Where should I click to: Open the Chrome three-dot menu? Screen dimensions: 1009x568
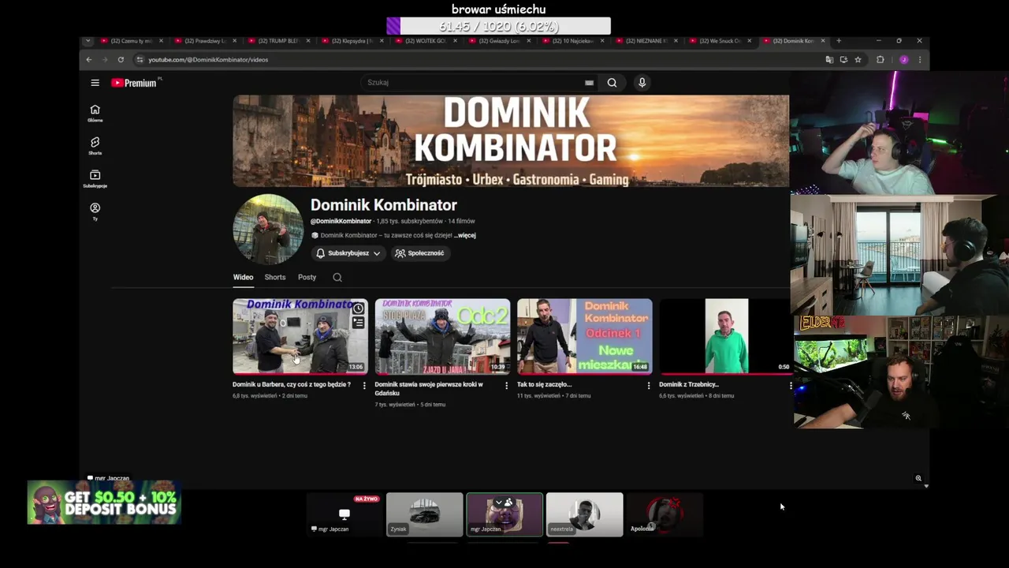pyautogui.click(x=919, y=60)
